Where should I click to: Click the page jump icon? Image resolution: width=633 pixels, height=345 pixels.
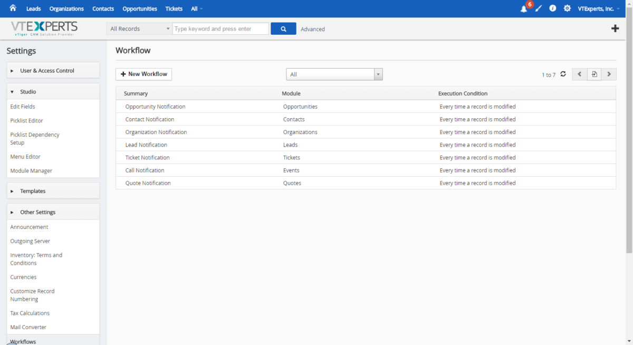(594, 74)
